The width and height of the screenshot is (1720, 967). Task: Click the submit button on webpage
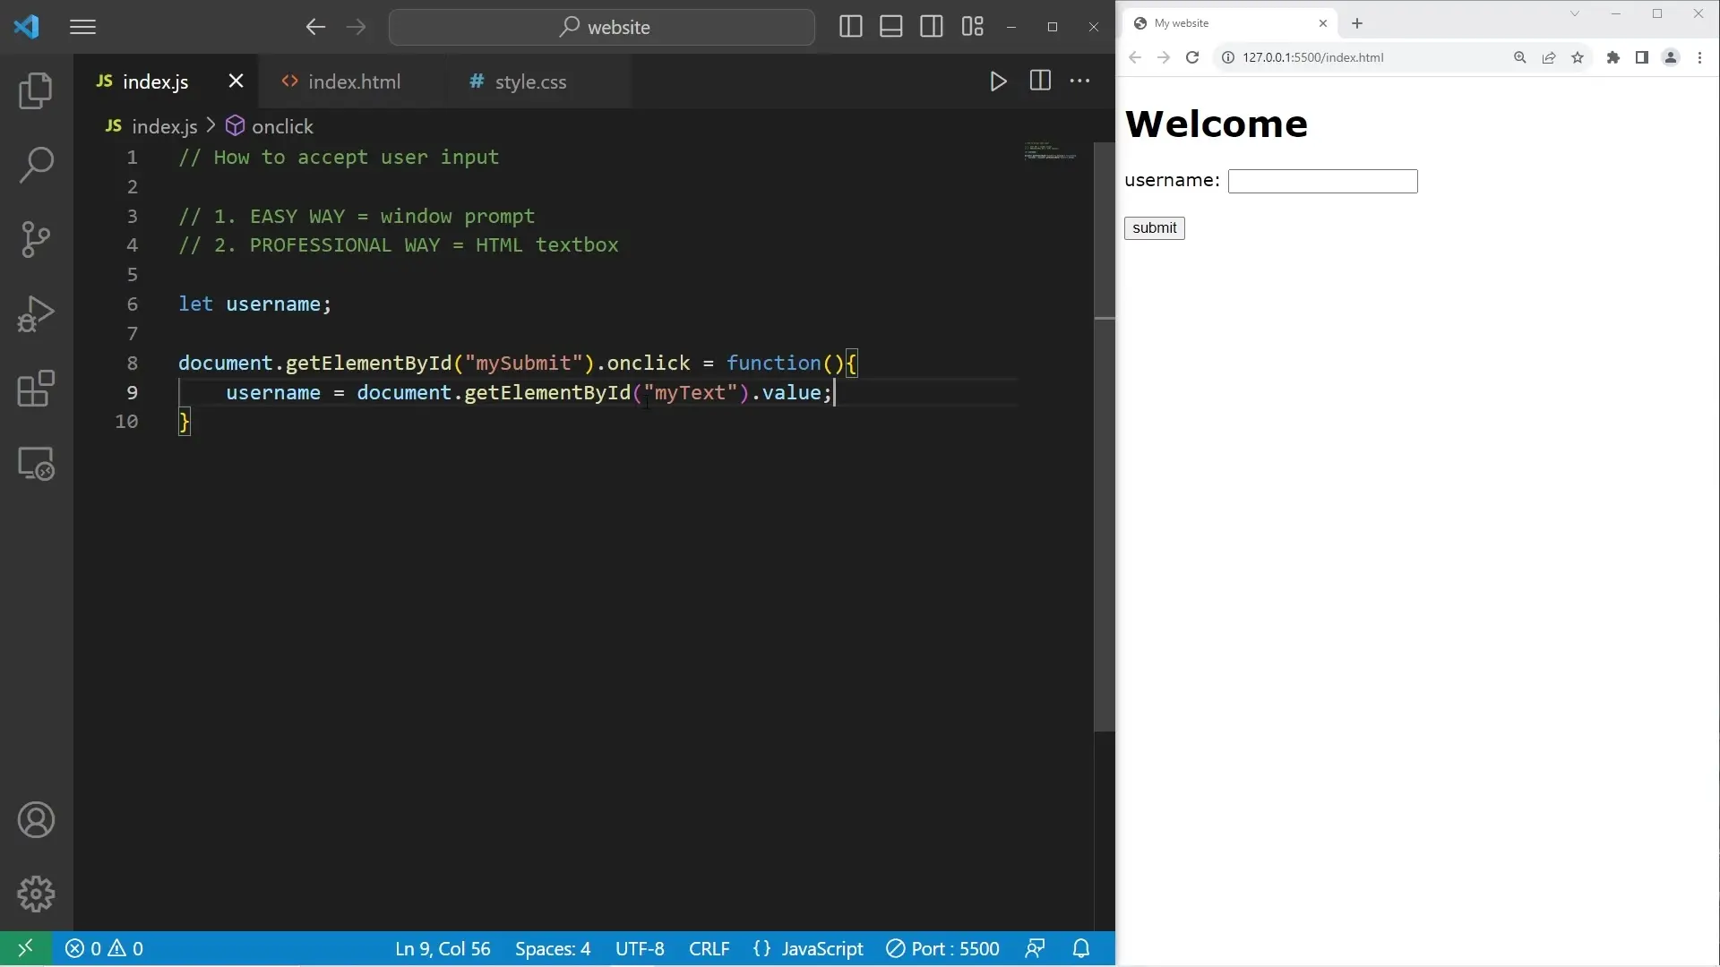click(1154, 227)
